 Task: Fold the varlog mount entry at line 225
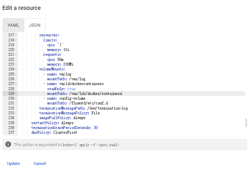16,74
